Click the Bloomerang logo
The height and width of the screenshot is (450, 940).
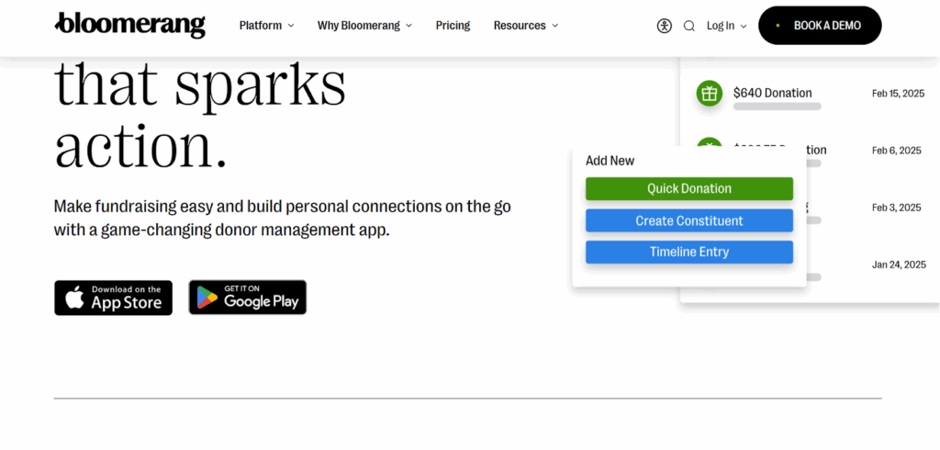point(129,25)
